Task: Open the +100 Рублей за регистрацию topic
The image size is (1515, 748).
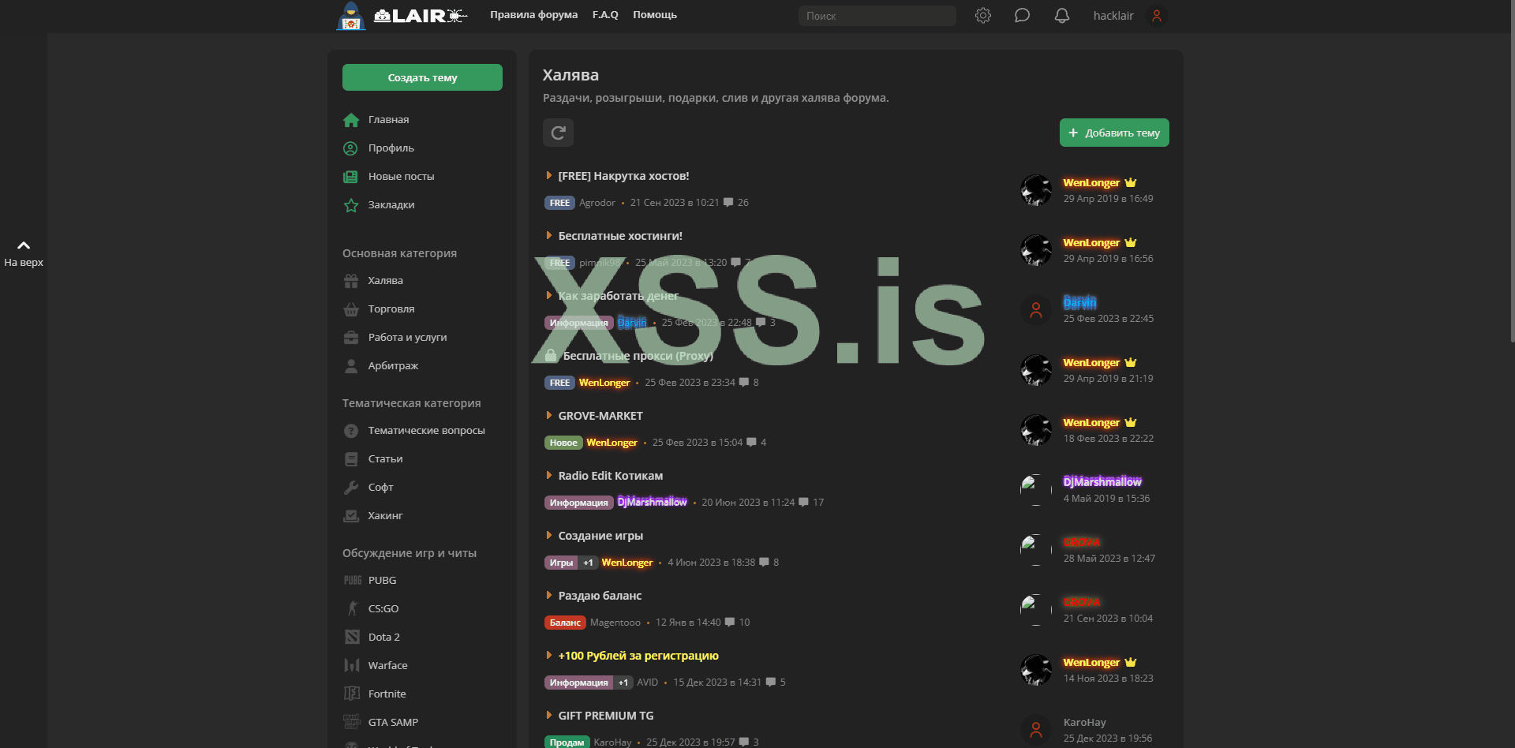Action: click(x=638, y=656)
